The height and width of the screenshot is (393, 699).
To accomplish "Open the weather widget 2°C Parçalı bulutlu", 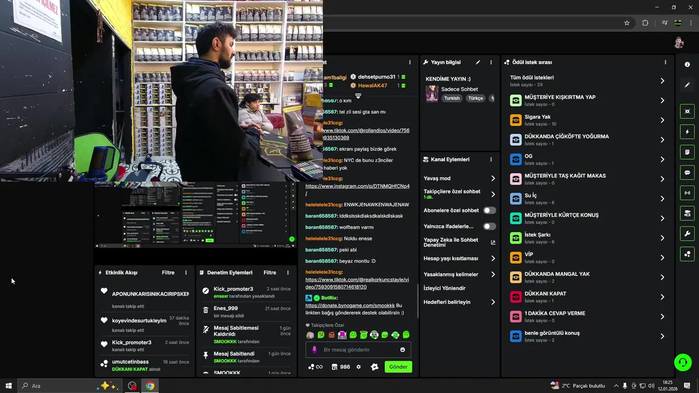I will [578, 386].
